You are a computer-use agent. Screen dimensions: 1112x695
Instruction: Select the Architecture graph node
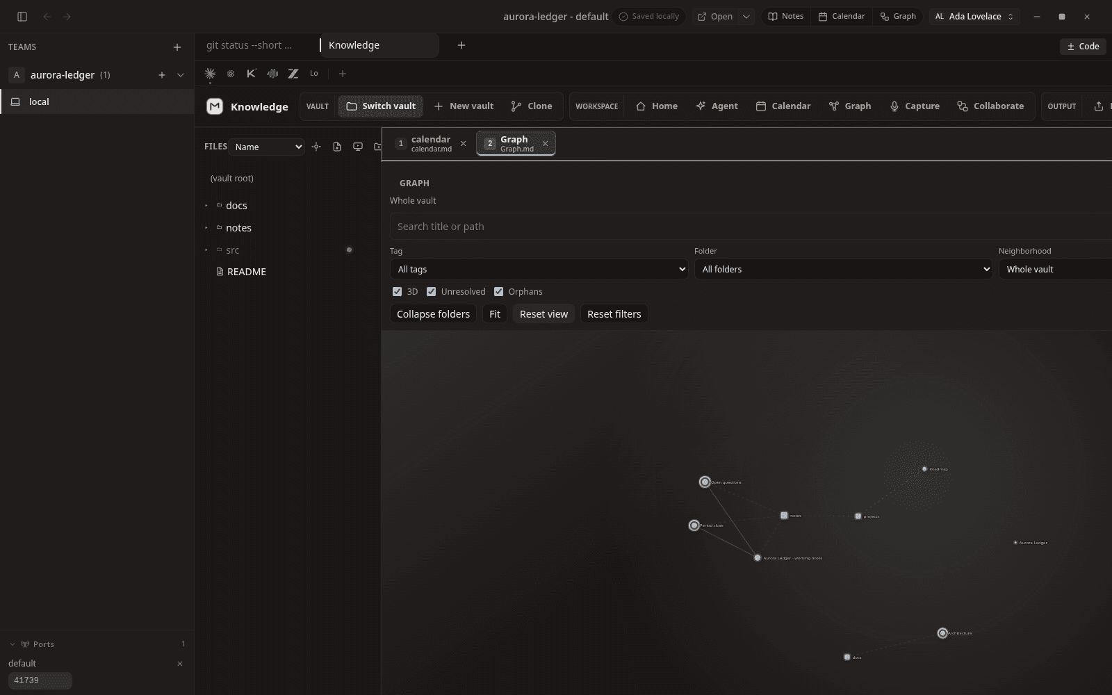942,633
